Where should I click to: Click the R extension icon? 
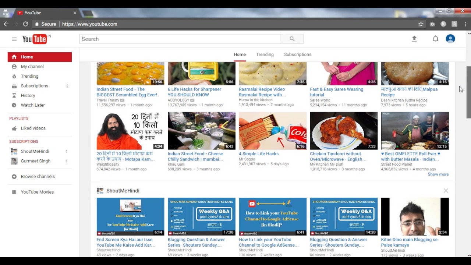coord(454,24)
